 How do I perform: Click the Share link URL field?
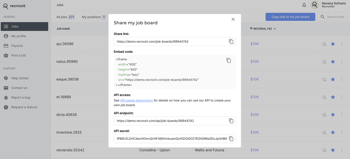point(171,42)
